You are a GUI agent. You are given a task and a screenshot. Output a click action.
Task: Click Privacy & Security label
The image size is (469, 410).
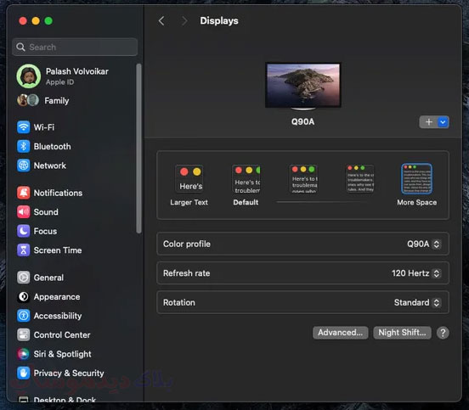pyautogui.click(x=69, y=373)
